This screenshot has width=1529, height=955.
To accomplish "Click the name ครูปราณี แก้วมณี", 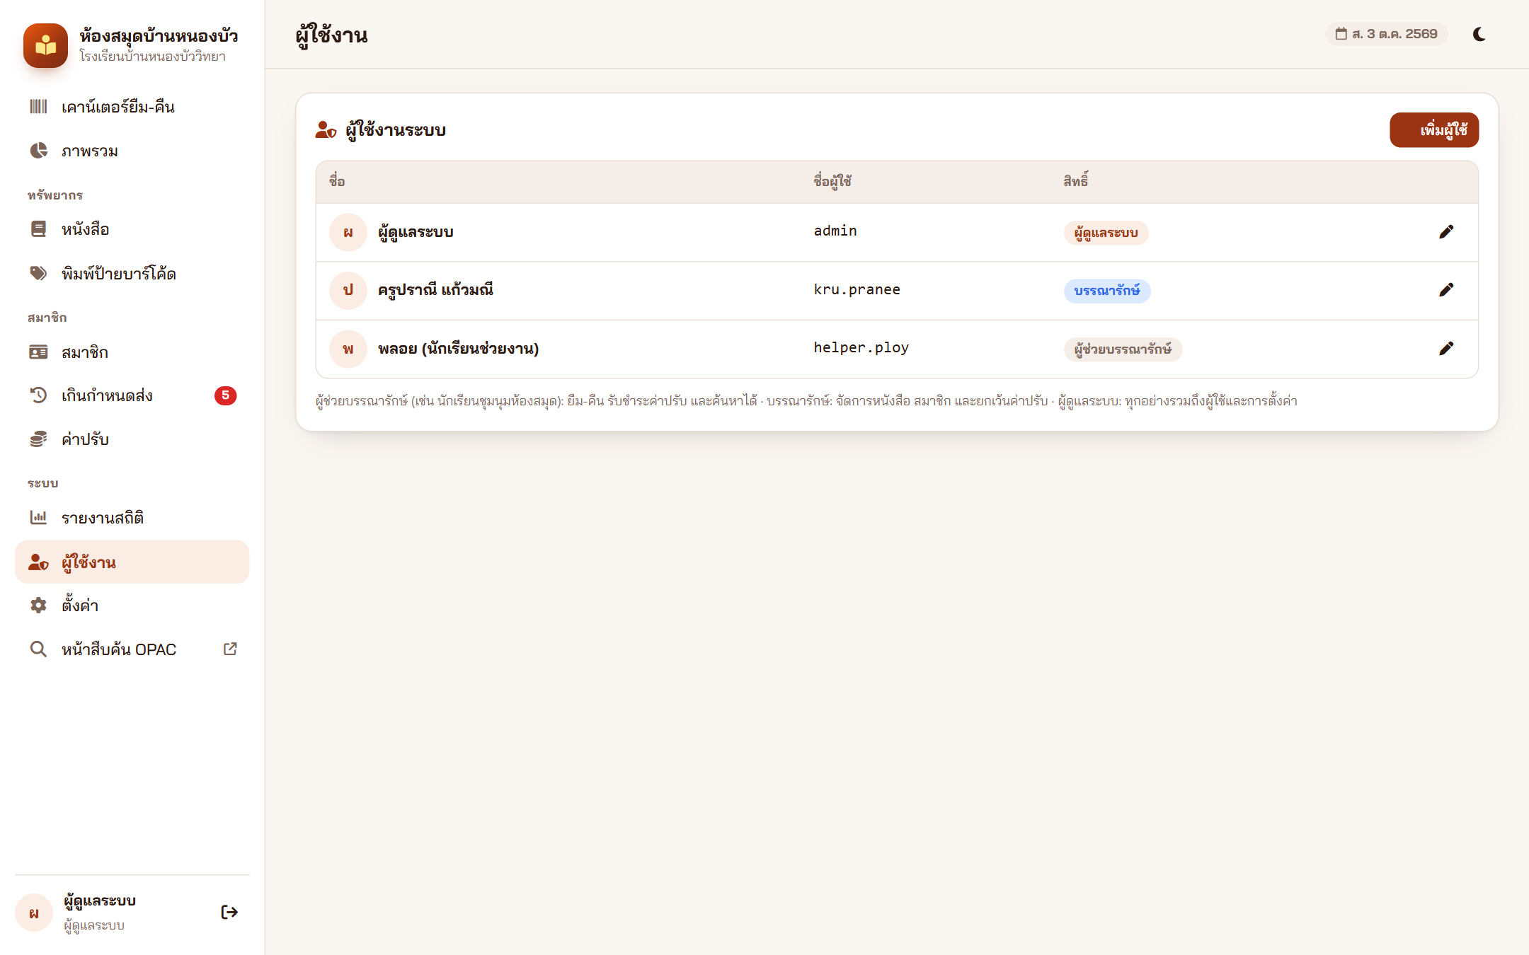I will click(435, 290).
